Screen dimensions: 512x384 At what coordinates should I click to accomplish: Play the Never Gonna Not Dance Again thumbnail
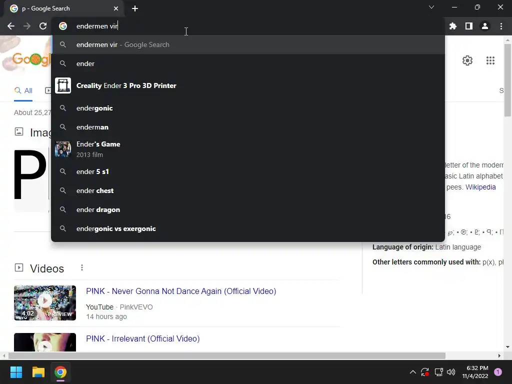click(x=45, y=302)
